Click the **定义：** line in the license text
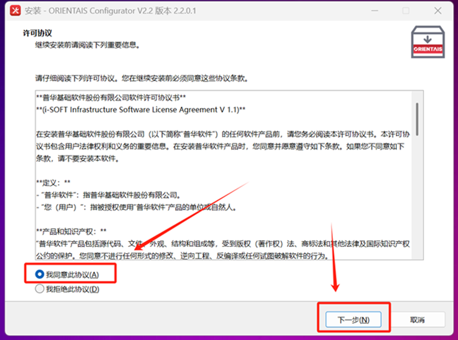458x340 pixels. tap(53, 183)
